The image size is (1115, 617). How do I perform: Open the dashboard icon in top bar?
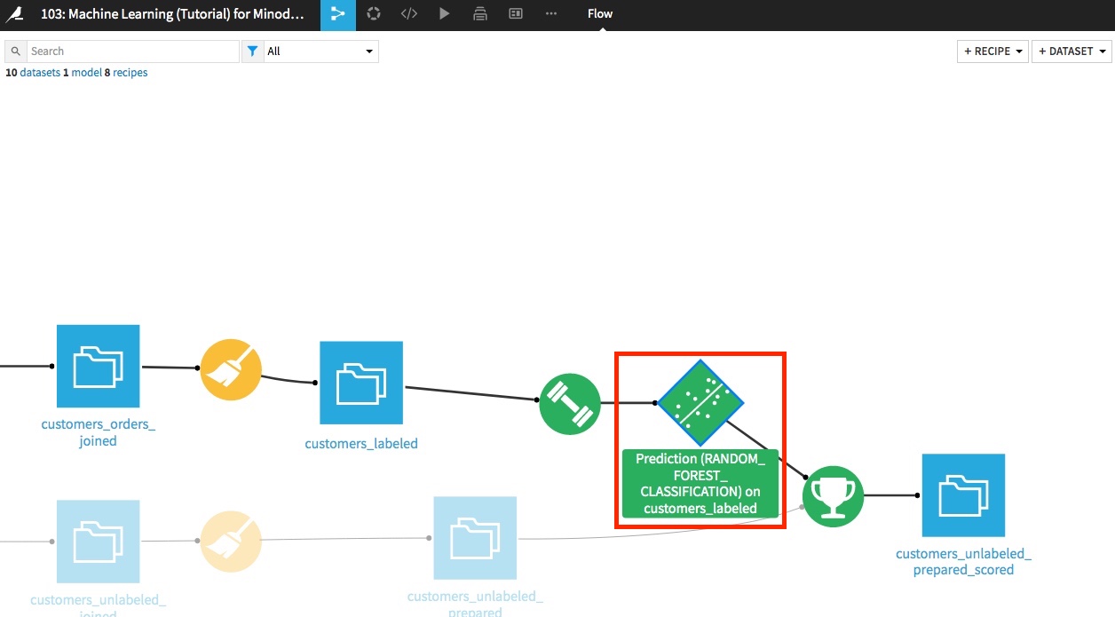[516, 14]
